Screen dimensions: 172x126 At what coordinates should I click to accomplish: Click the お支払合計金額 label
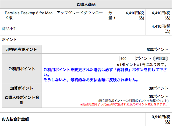pos(15,119)
